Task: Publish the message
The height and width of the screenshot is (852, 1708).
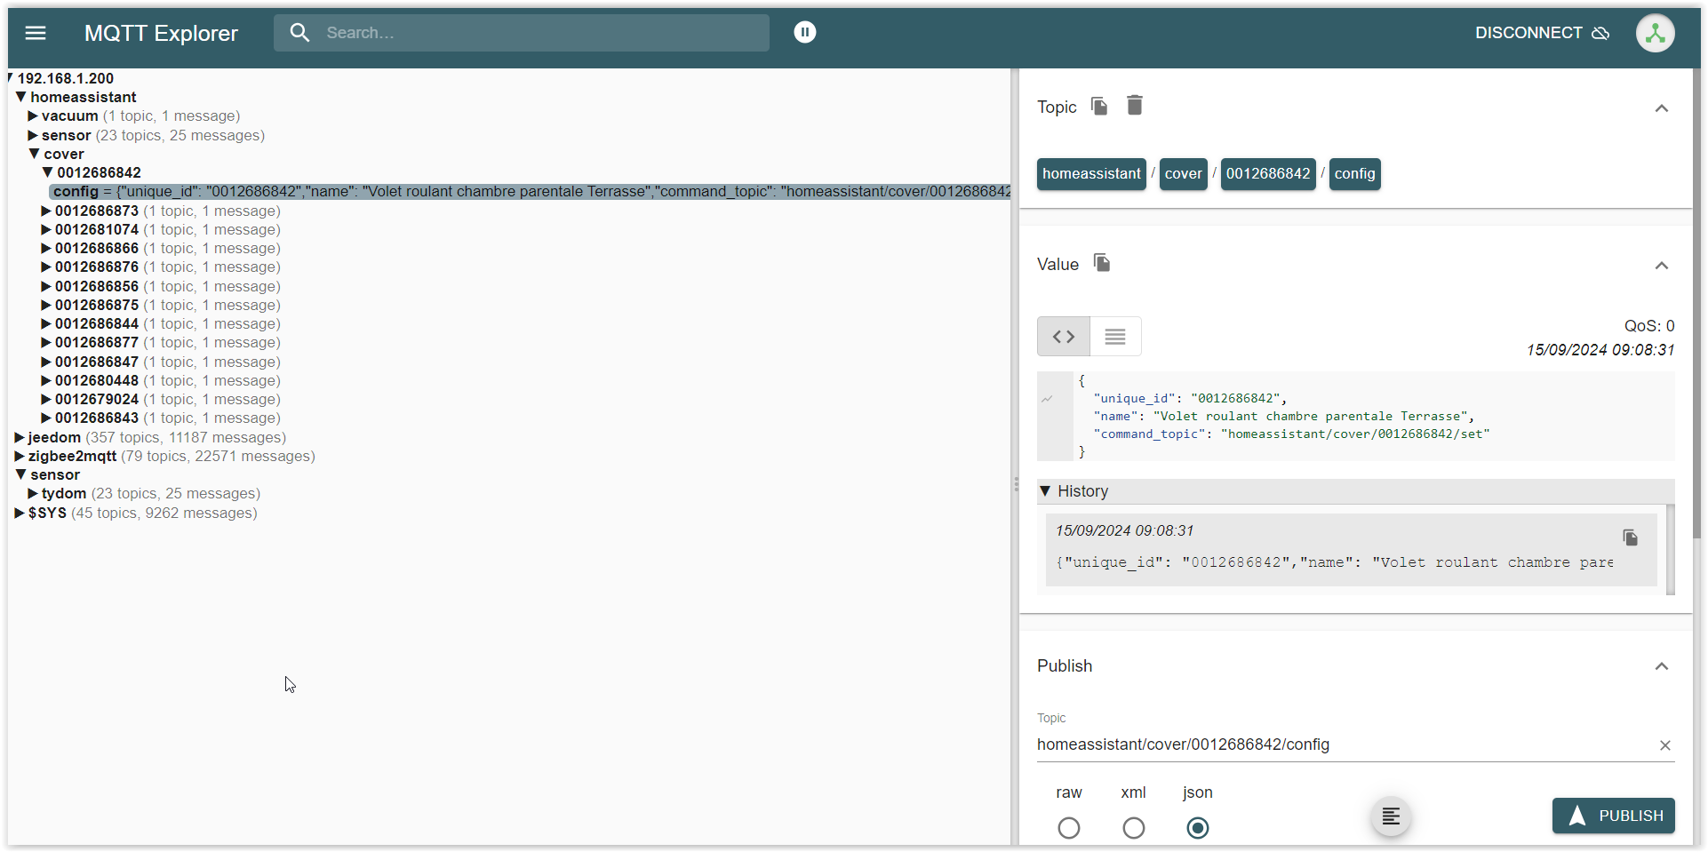Action: click(1613, 816)
